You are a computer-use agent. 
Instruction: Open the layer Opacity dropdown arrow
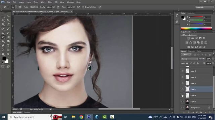coord(213,59)
